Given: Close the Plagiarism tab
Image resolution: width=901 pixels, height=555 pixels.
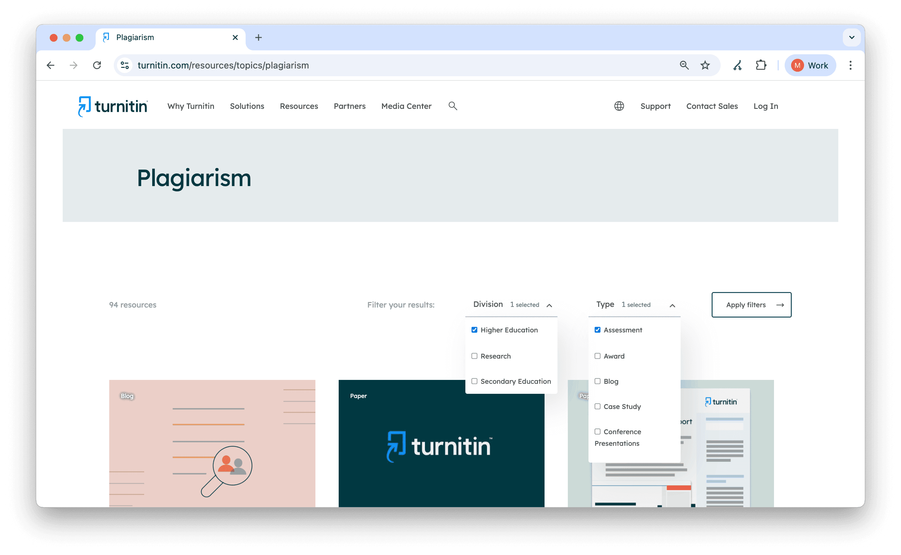Looking at the screenshot, I should (235, 37).
